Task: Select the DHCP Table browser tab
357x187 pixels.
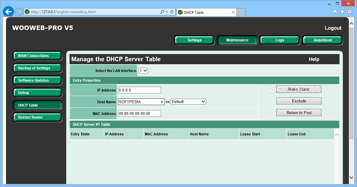Action: click(x=206, y=12)
